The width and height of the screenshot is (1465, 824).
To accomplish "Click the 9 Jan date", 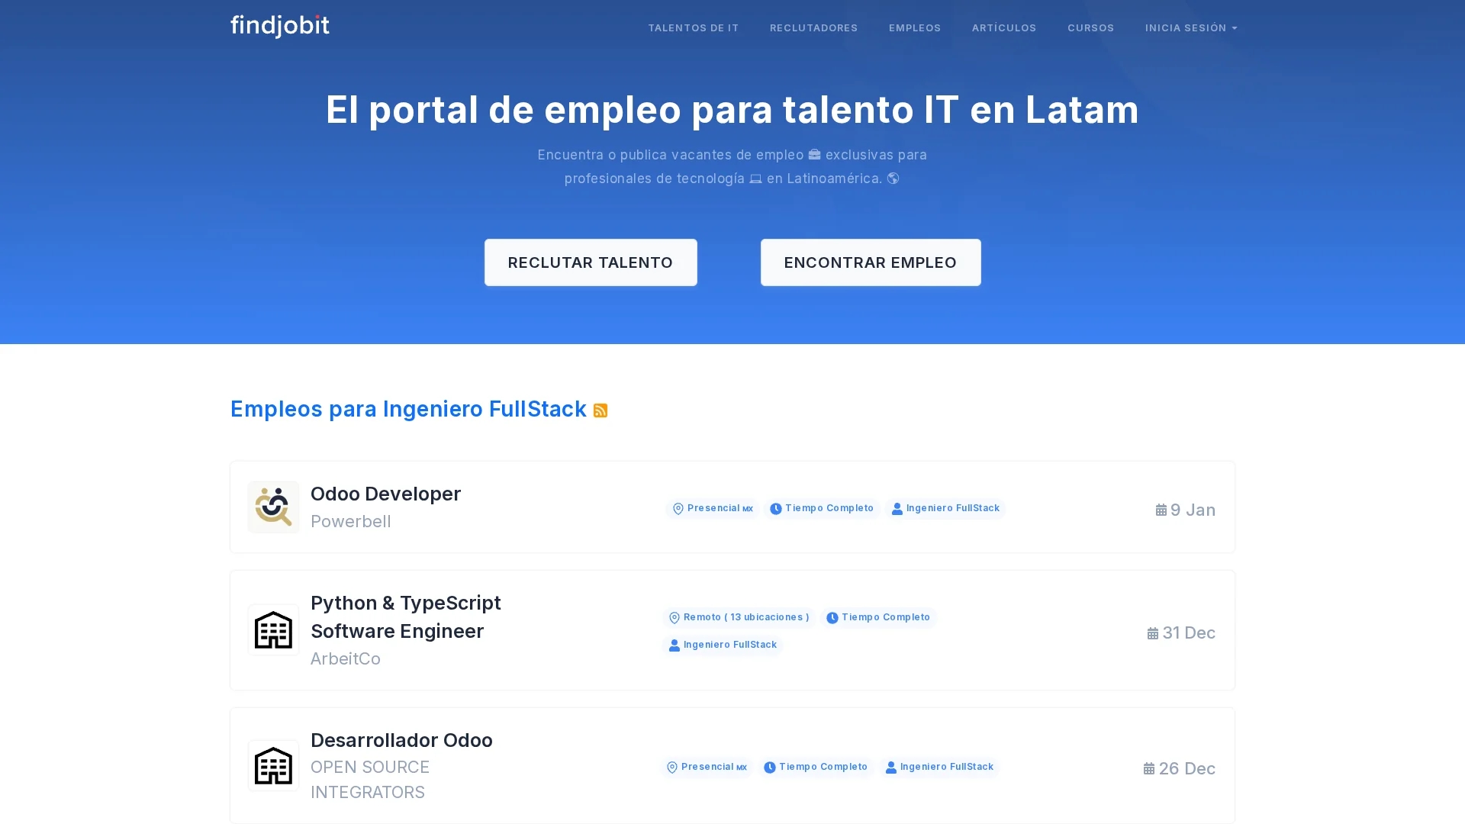I will 1185,510.
